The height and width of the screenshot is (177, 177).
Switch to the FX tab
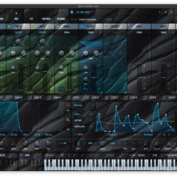(x=31, y=16)
